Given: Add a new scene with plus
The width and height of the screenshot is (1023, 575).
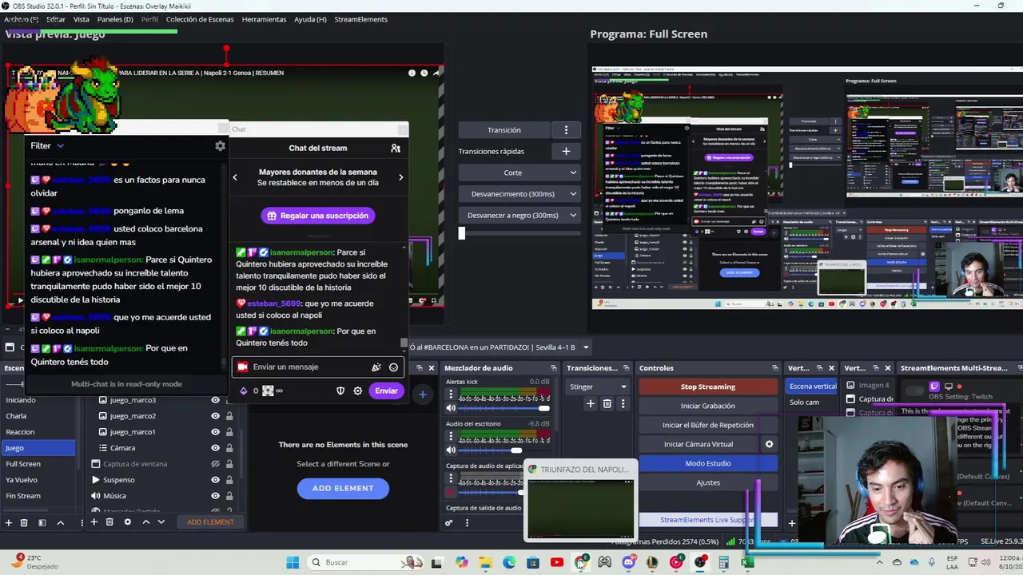Looking at the screenshot, I should pyautogui.click(x=9, y=522).
